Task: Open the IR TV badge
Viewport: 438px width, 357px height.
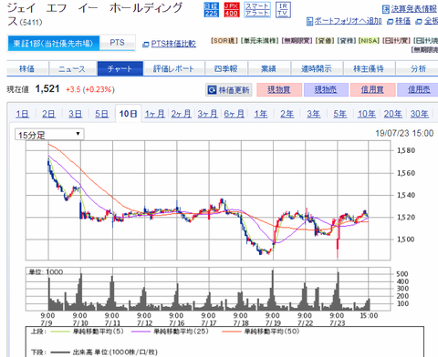Action: 283,10
